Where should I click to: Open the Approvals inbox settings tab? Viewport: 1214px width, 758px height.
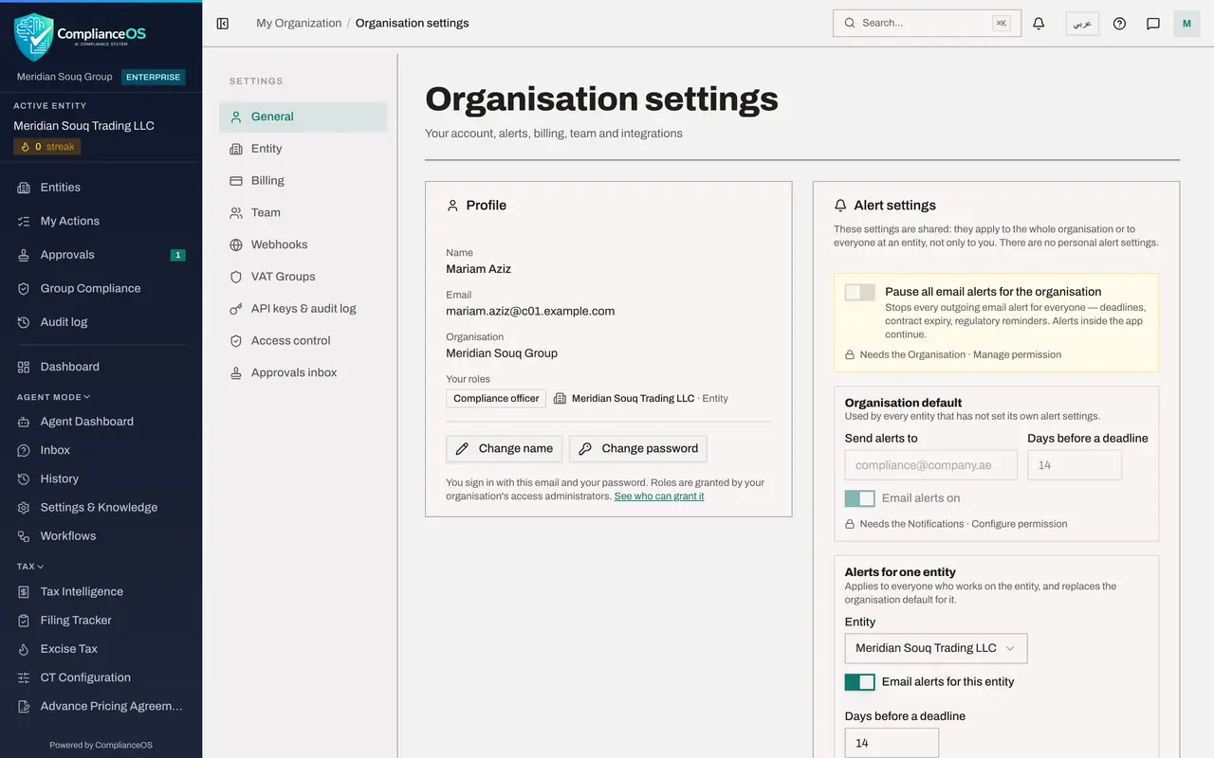303,372
